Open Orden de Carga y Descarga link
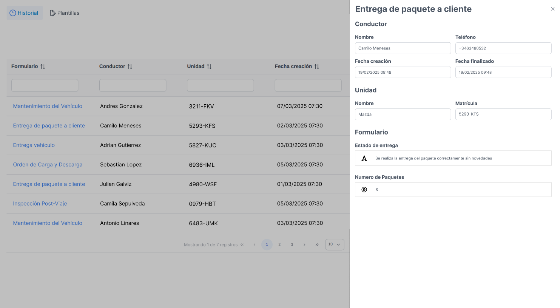The image size is (560, 308). tap(48, 165)
